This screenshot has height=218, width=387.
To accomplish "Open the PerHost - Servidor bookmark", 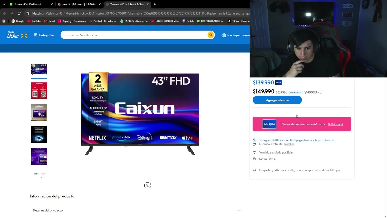I will click(102, 21).
